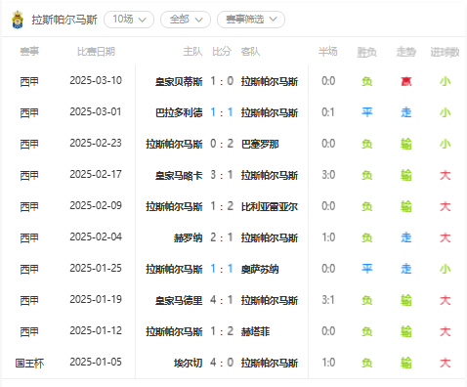Open 皇家贝蒂斯 team link in first row
Image resolution: width=467 pixels, height=387 pixels.
click(179, 81)
